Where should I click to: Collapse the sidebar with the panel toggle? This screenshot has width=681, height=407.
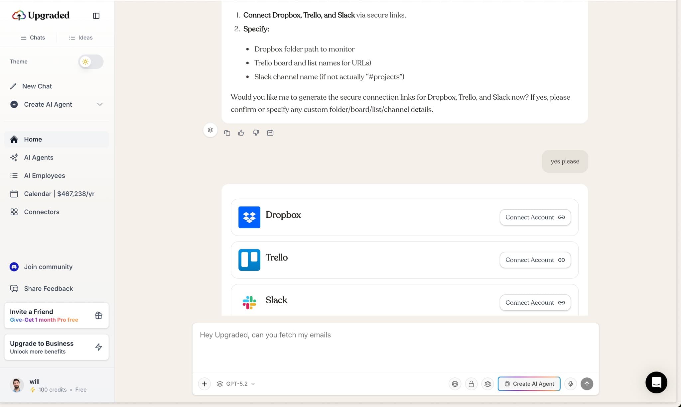coord(96,16)
